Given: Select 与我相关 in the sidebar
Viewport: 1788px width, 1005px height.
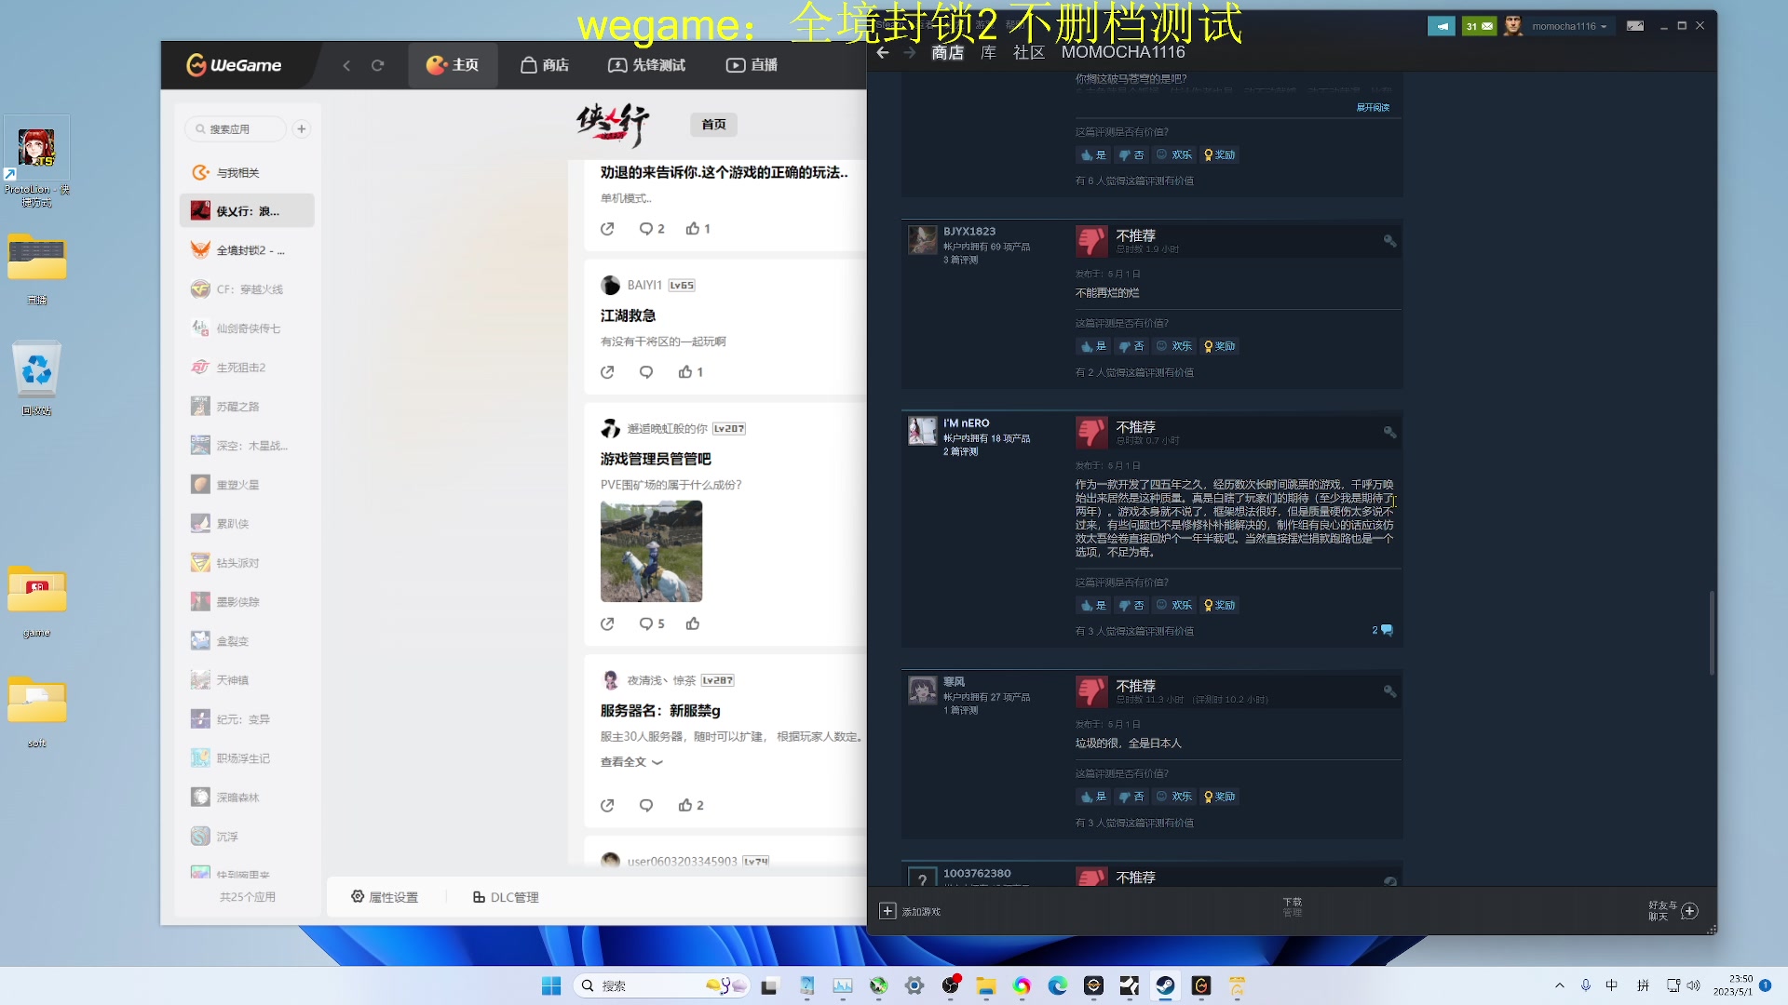Looking at the screenshot, I should 247,173.
